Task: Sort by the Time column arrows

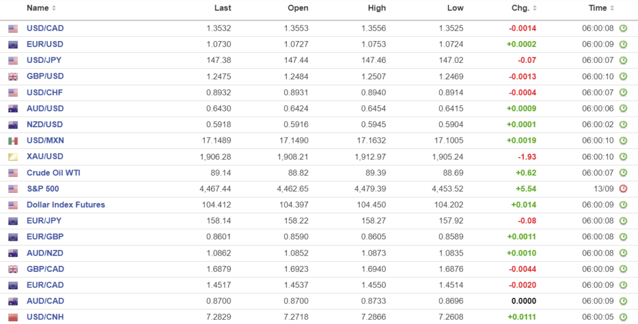Action: pyautogui.click(x=612, y=9)
